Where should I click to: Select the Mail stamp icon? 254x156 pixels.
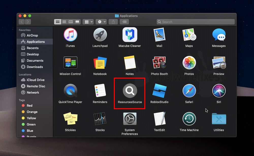(x=160, y=35)
